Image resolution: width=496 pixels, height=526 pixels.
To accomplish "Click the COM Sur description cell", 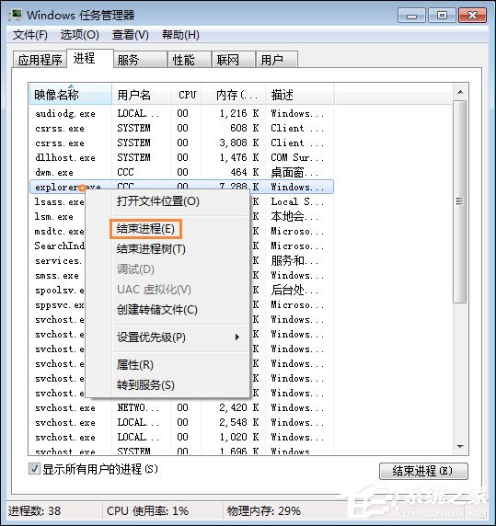I will pos(296,157).
